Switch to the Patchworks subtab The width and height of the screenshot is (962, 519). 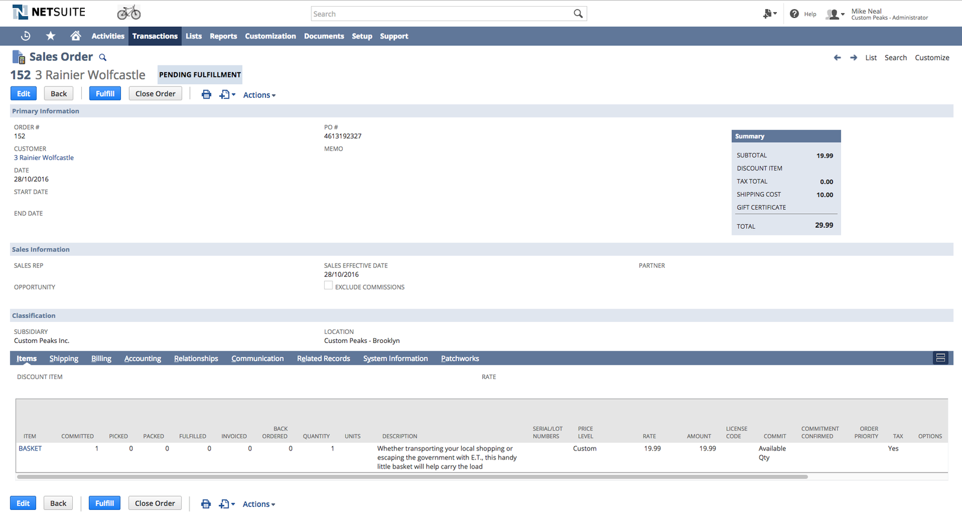point(460,359)
